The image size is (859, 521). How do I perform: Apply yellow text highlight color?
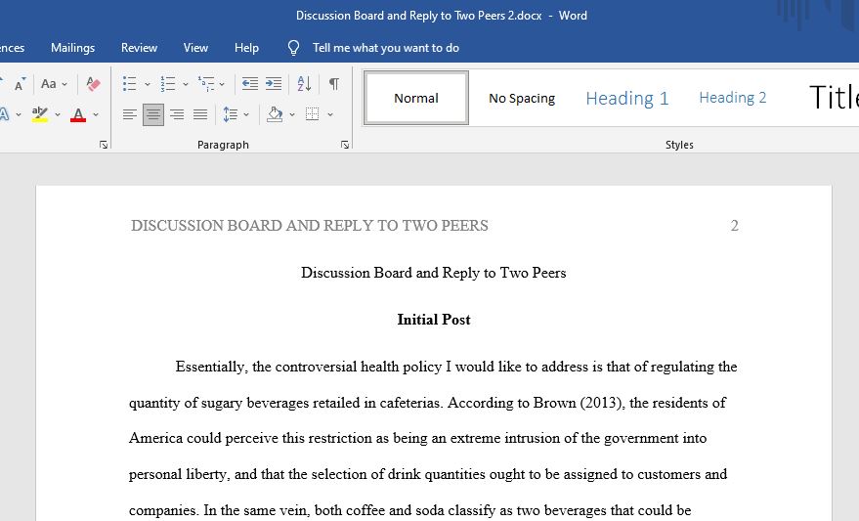click(39, 114)
